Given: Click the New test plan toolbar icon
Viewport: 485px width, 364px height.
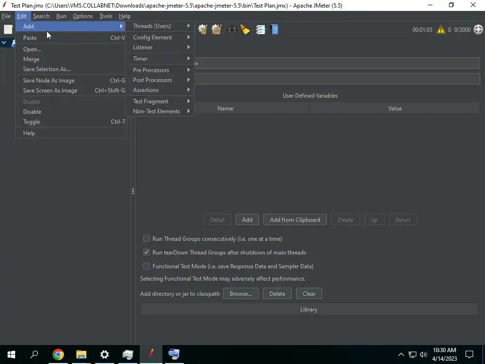Looking at the screenshot, I should click(x=8, y=29).
